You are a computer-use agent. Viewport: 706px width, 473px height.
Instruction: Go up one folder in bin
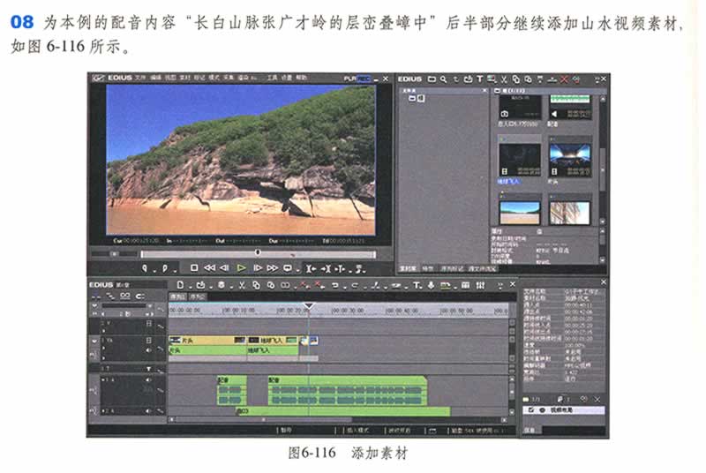[456, 79]
